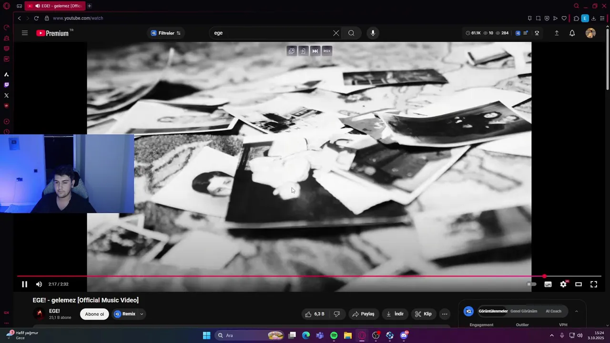Toggle subtitles/captions in the player
Viewport: 610px width, 343px height.
pyautogui.click(x=548, y=284)
